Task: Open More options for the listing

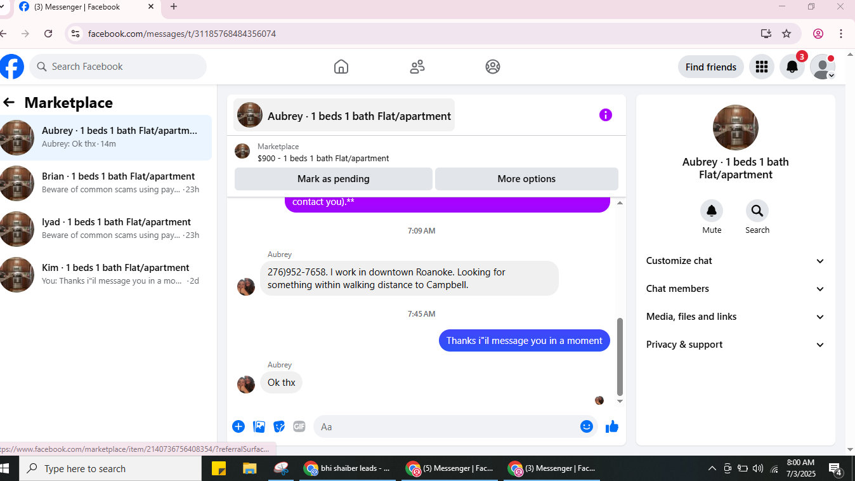Action: pos(526,179)
